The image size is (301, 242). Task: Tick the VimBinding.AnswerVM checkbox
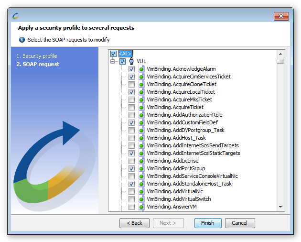131,207
